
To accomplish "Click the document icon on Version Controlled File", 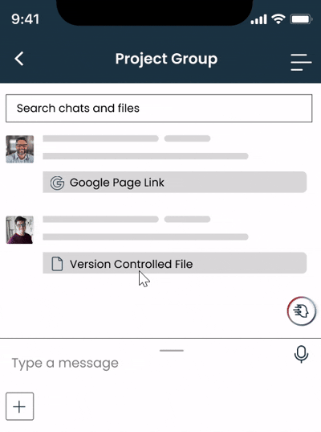I will coord(57,264).
